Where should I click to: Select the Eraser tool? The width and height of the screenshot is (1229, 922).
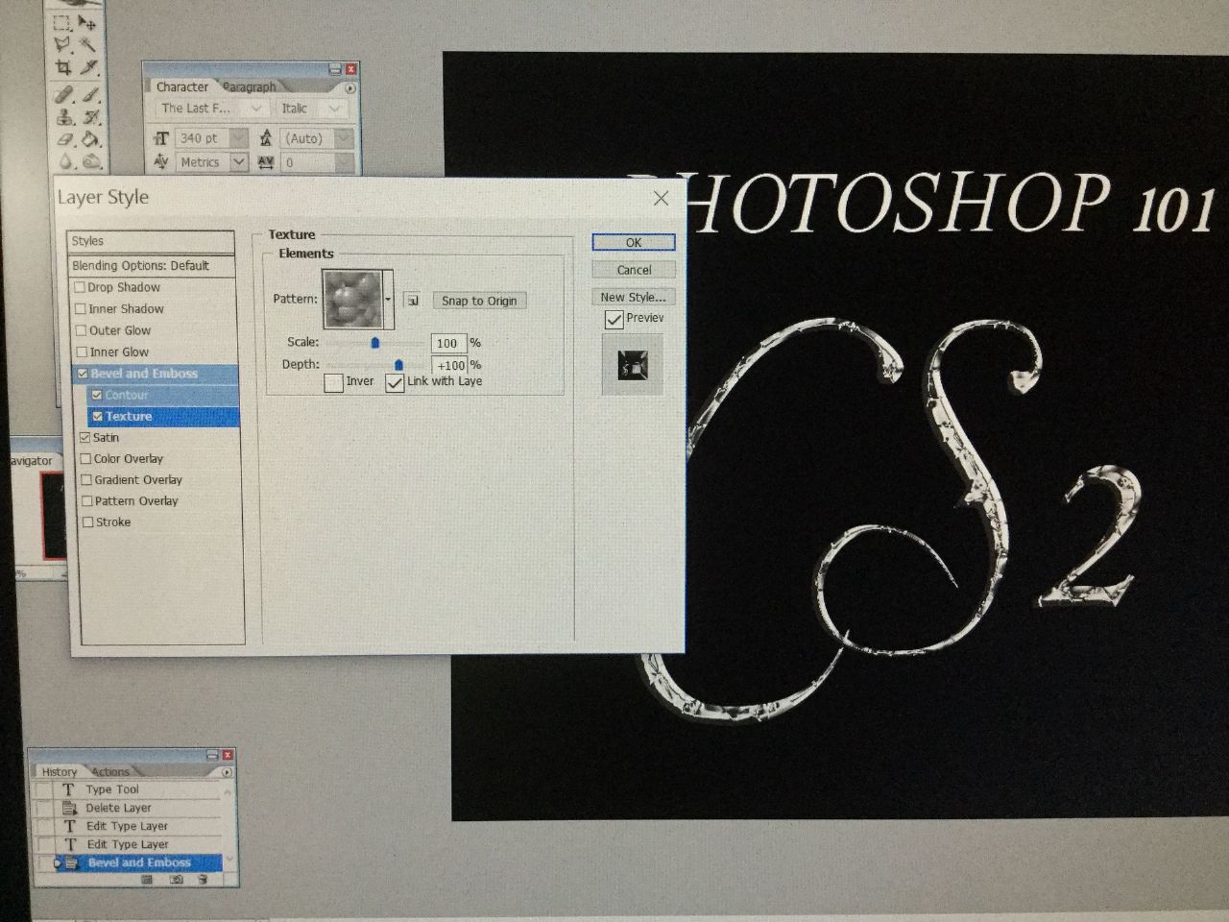pos(66,140)
